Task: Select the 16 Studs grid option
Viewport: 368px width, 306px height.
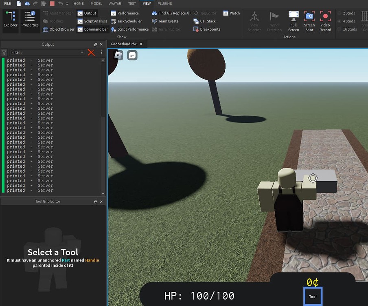Action: pos(347,29)
